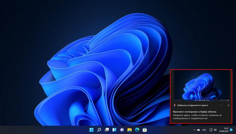Open network status tray icon
This screenshot has width=236, height=134.
tap(211, 130)
